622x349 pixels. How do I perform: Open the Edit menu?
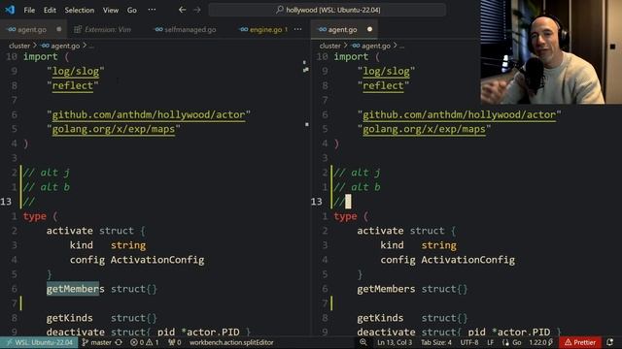pos(50,11)
